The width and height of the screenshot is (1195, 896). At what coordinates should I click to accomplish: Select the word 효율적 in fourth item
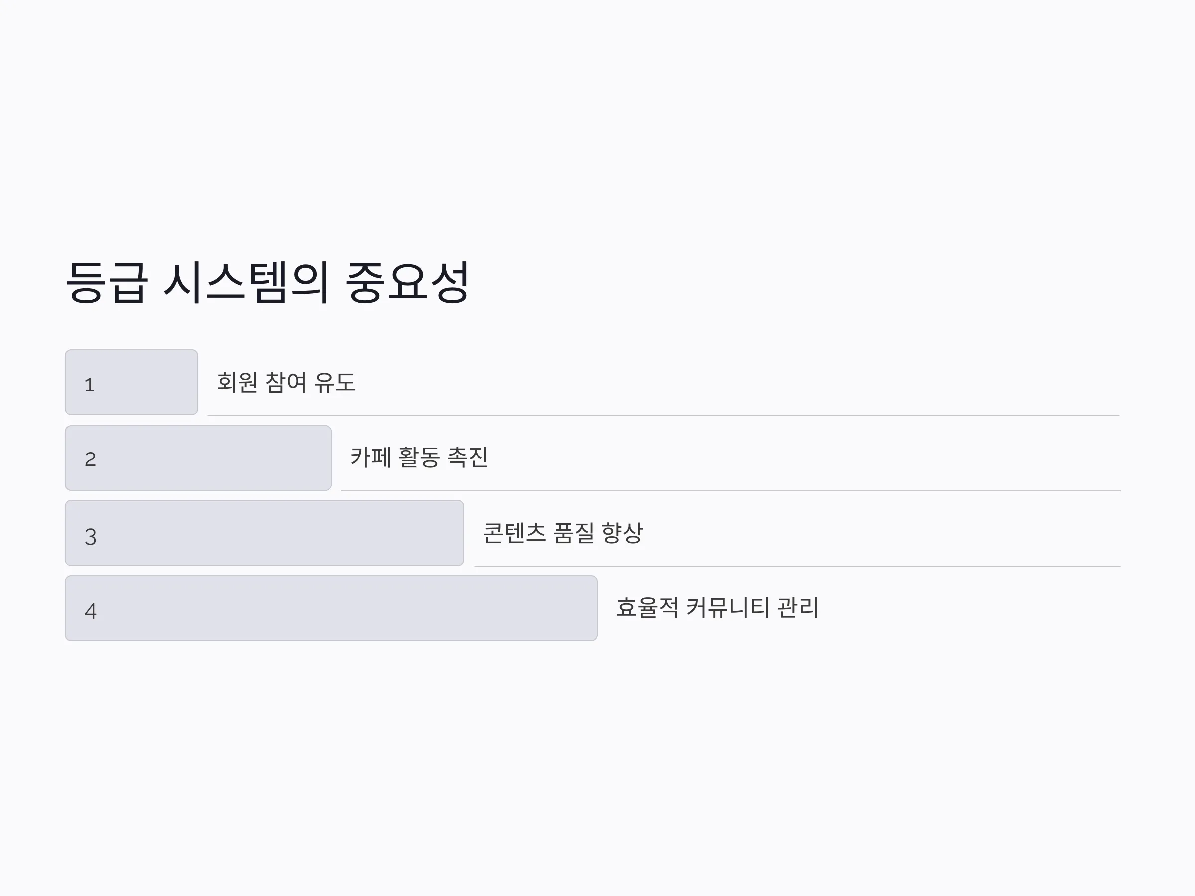coord(647,608)
